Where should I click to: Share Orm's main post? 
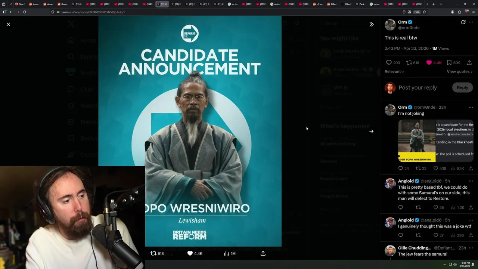tap(469, 63)
